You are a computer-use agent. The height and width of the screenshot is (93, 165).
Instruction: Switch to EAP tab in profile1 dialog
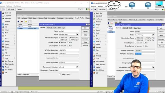pos(55,28)
